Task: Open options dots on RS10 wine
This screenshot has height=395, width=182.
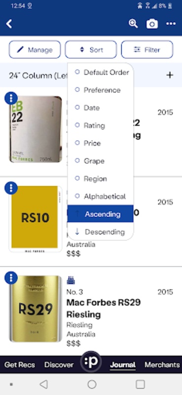Action: click(x=11, y=188)
